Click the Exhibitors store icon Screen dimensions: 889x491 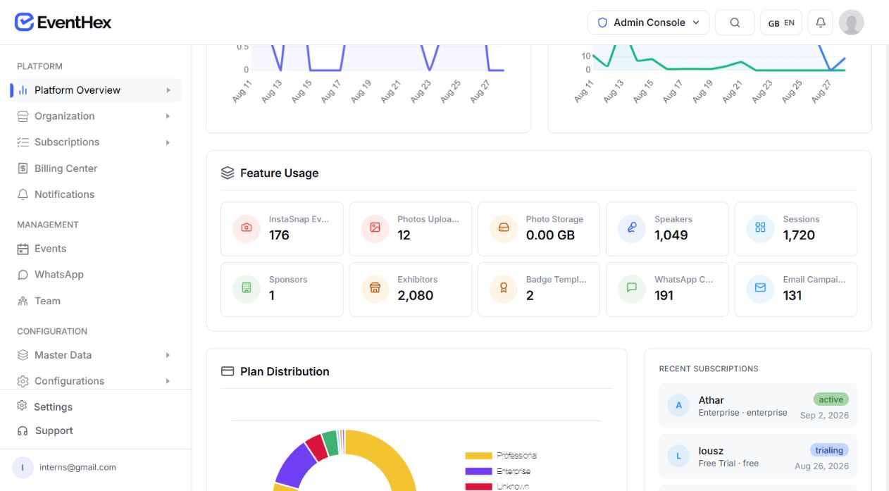click(375, 288)
